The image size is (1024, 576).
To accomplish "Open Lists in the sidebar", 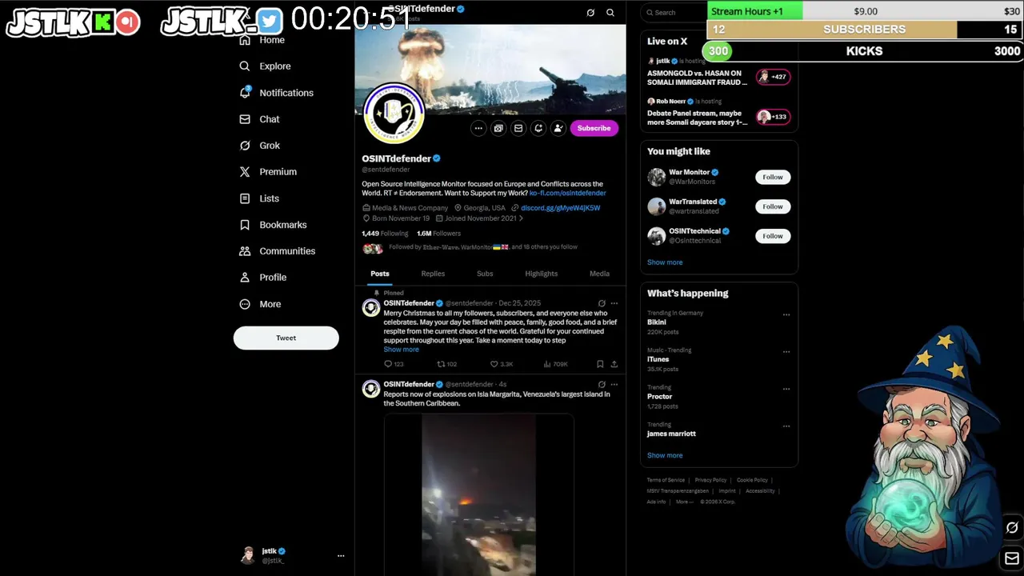I will (259, 198).
